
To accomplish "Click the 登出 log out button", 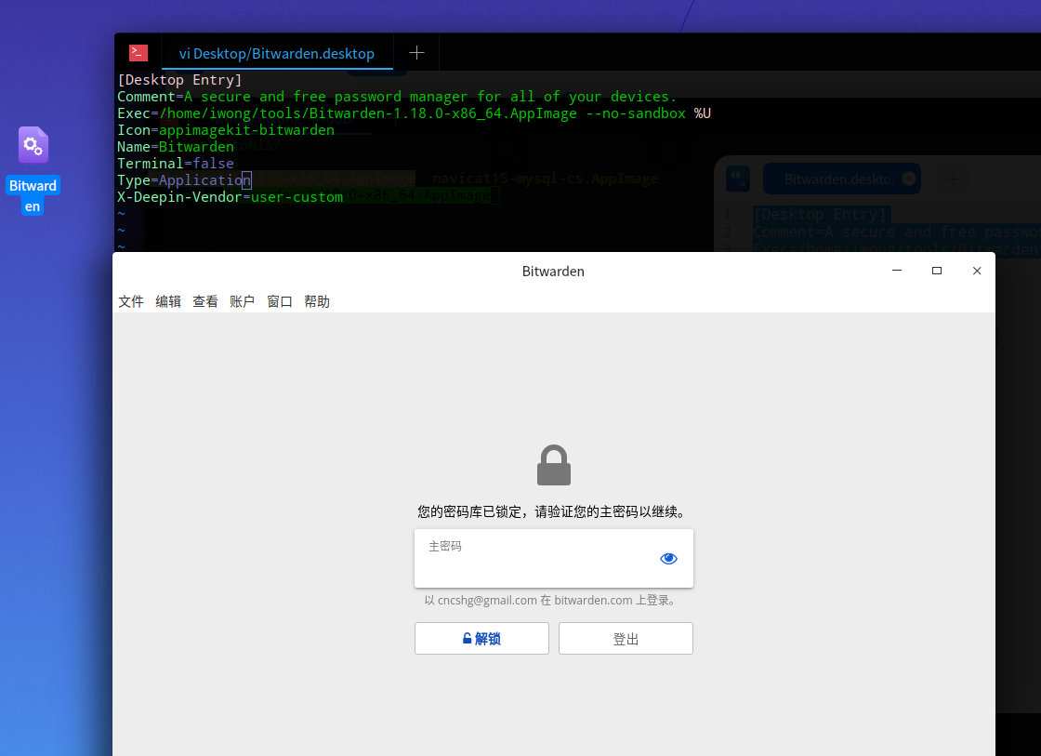I will pos(626,639).
